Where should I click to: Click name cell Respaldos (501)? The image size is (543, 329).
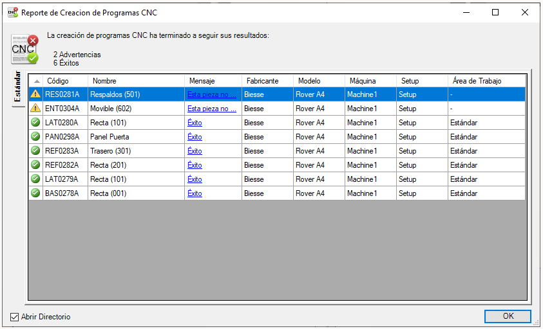[137, 94]
